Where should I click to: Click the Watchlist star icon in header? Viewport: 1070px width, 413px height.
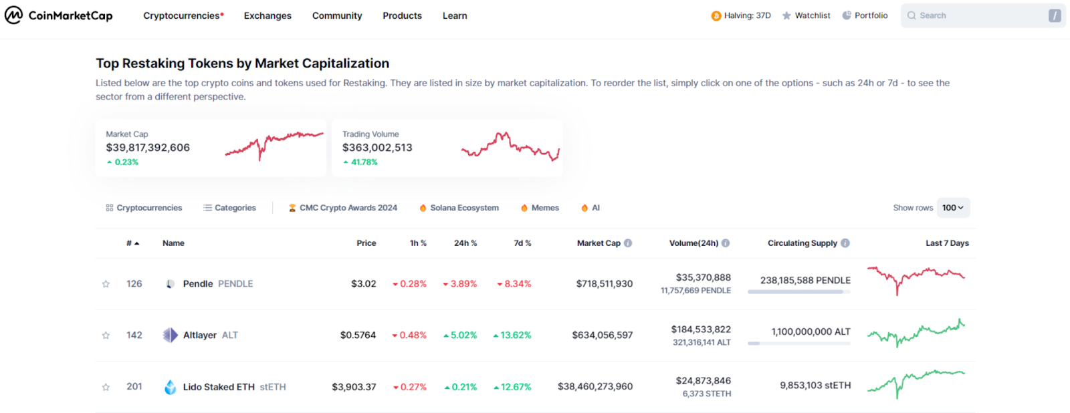(786, 15)
